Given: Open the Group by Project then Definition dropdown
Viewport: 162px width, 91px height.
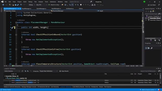Looking at the screenshot, I should [48, 71].
